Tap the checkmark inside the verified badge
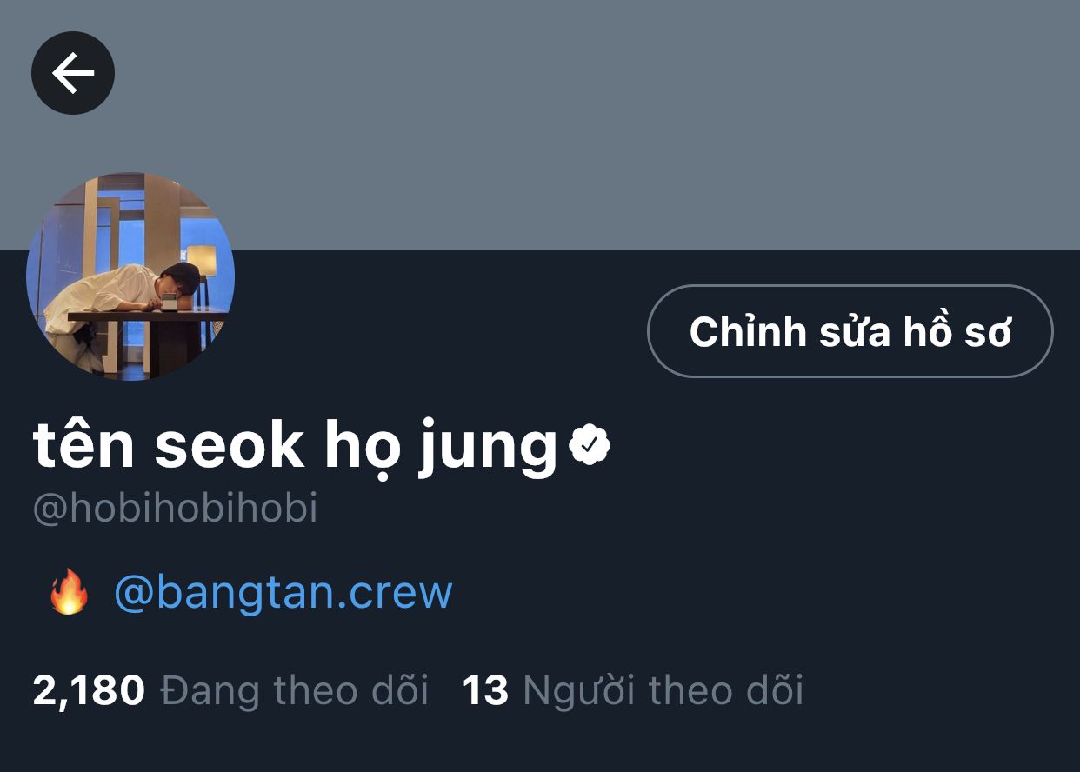1080x772 pixels. (x=590, y=445)
